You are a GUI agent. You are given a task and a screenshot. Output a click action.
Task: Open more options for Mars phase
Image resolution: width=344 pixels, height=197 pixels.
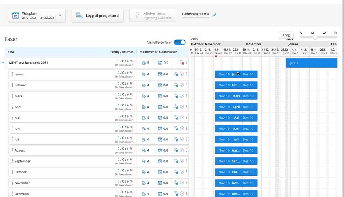coord(186,96)
